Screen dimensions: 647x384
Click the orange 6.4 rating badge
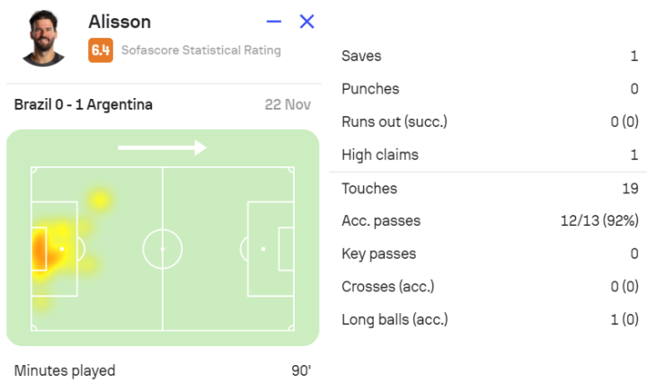point(100,50)
